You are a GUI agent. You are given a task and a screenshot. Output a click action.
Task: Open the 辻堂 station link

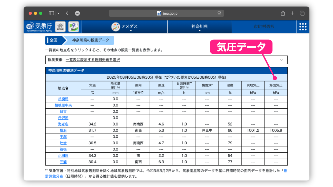point(63,143)
